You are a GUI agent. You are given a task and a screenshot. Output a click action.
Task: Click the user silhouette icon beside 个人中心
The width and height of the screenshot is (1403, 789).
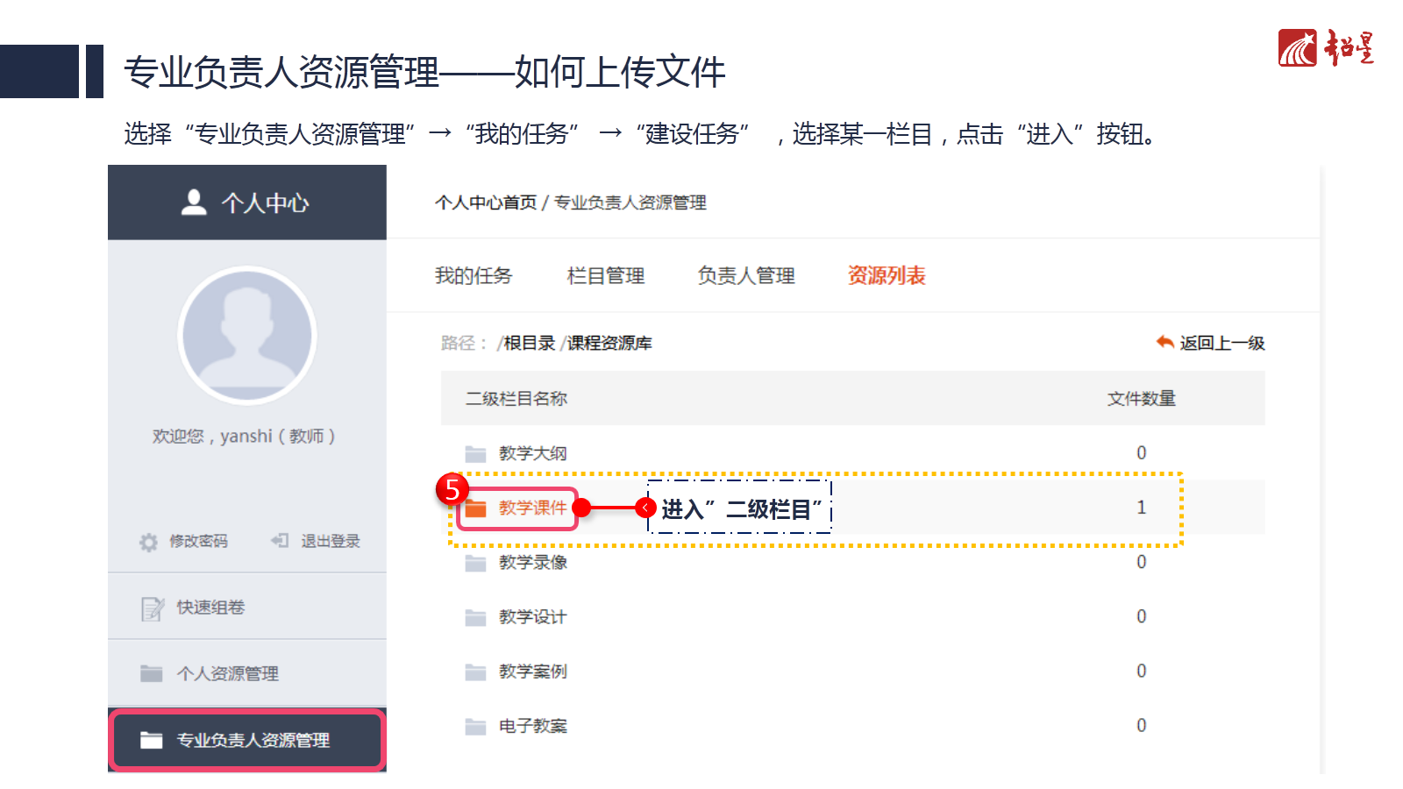point(194,203)
